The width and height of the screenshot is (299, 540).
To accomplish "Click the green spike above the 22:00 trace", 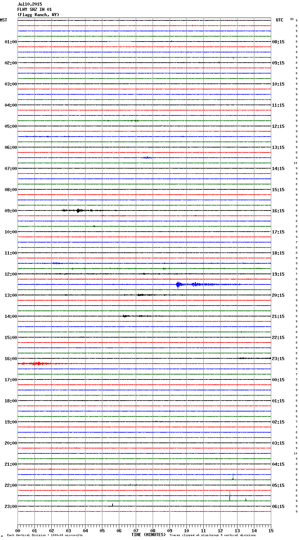I will [x=233, y=477].
